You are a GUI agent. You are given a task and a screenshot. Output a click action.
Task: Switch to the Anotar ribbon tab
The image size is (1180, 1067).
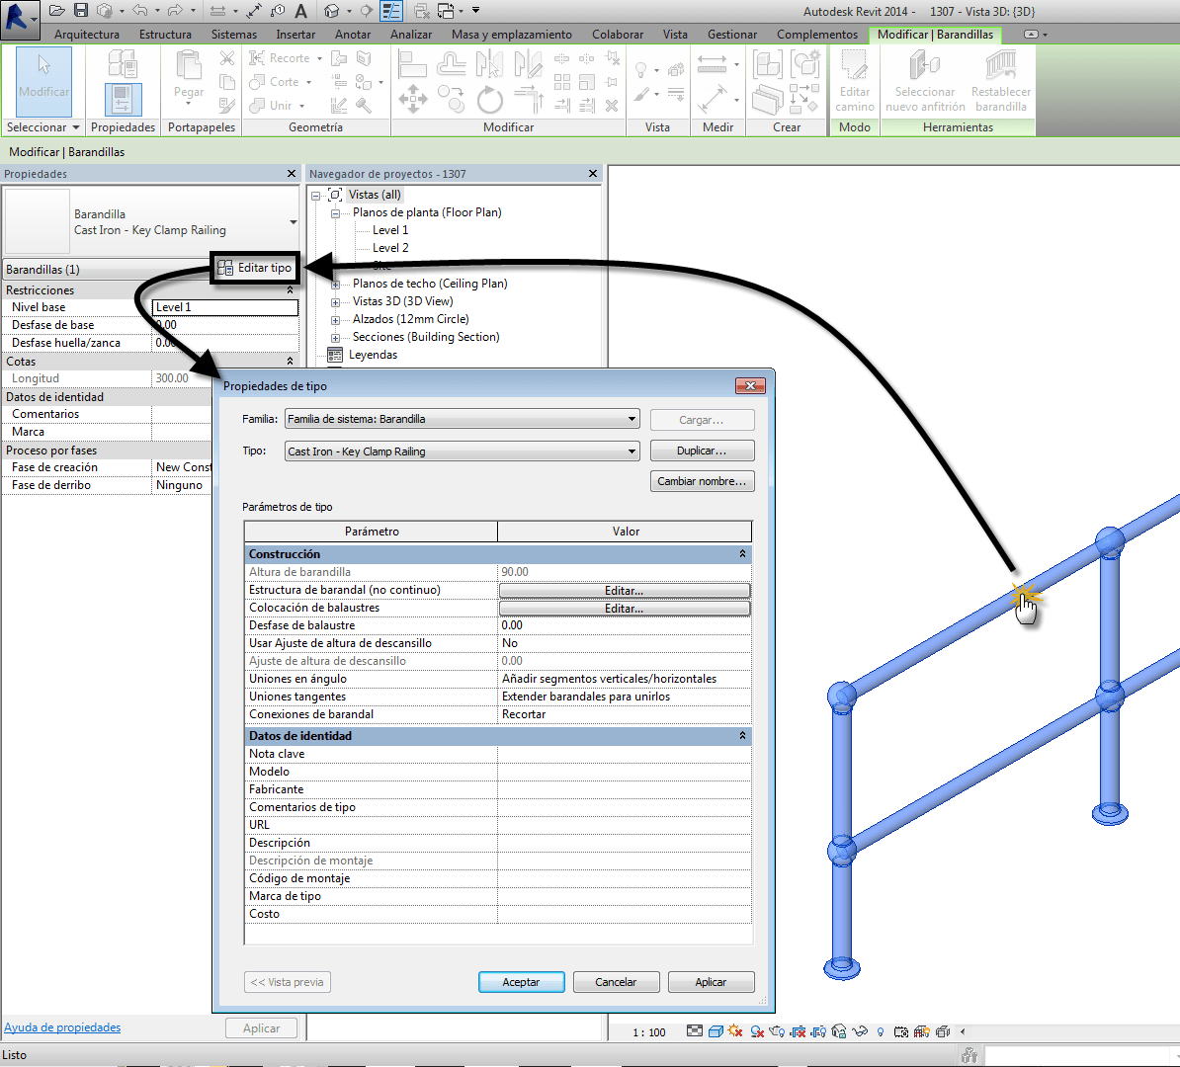pyautogui.click(x=353, y=35)
